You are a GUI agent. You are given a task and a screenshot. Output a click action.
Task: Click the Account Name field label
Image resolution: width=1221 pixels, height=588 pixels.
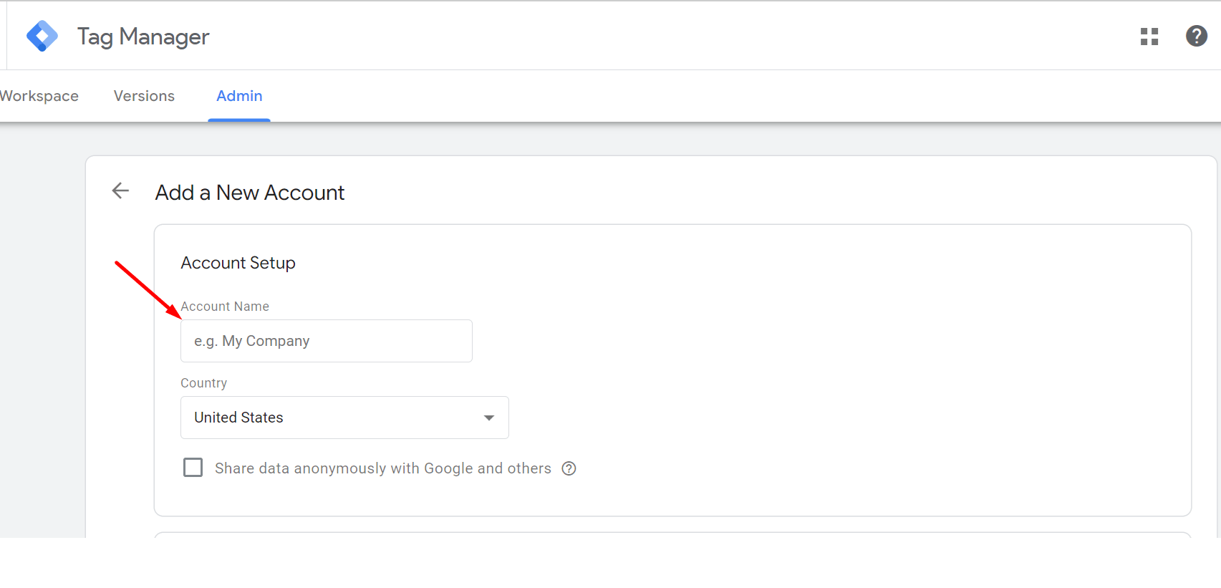tap(225, 307)
